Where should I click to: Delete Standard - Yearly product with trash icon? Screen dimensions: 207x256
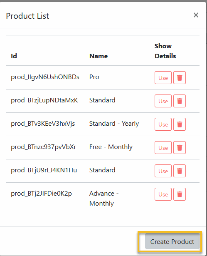point(180,124)
